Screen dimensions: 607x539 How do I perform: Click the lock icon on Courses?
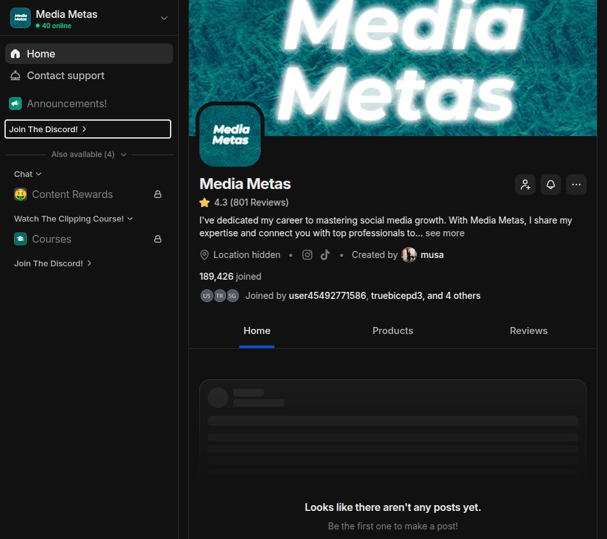click(158, 239)
